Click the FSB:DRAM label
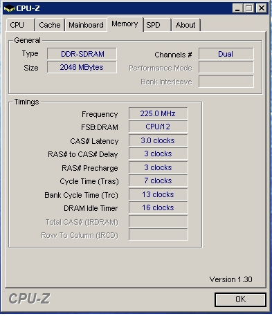This screenshot has height=316, width=272. (100, 127)
